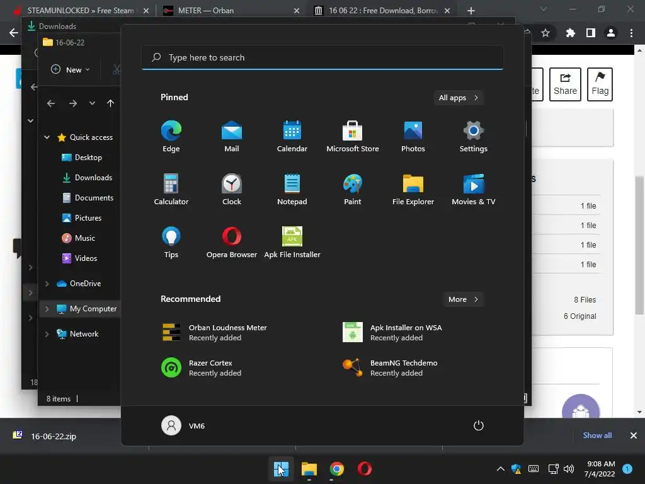The image size is (645, 484).
Task: Open the Mail app
Action: click(232, 137)
